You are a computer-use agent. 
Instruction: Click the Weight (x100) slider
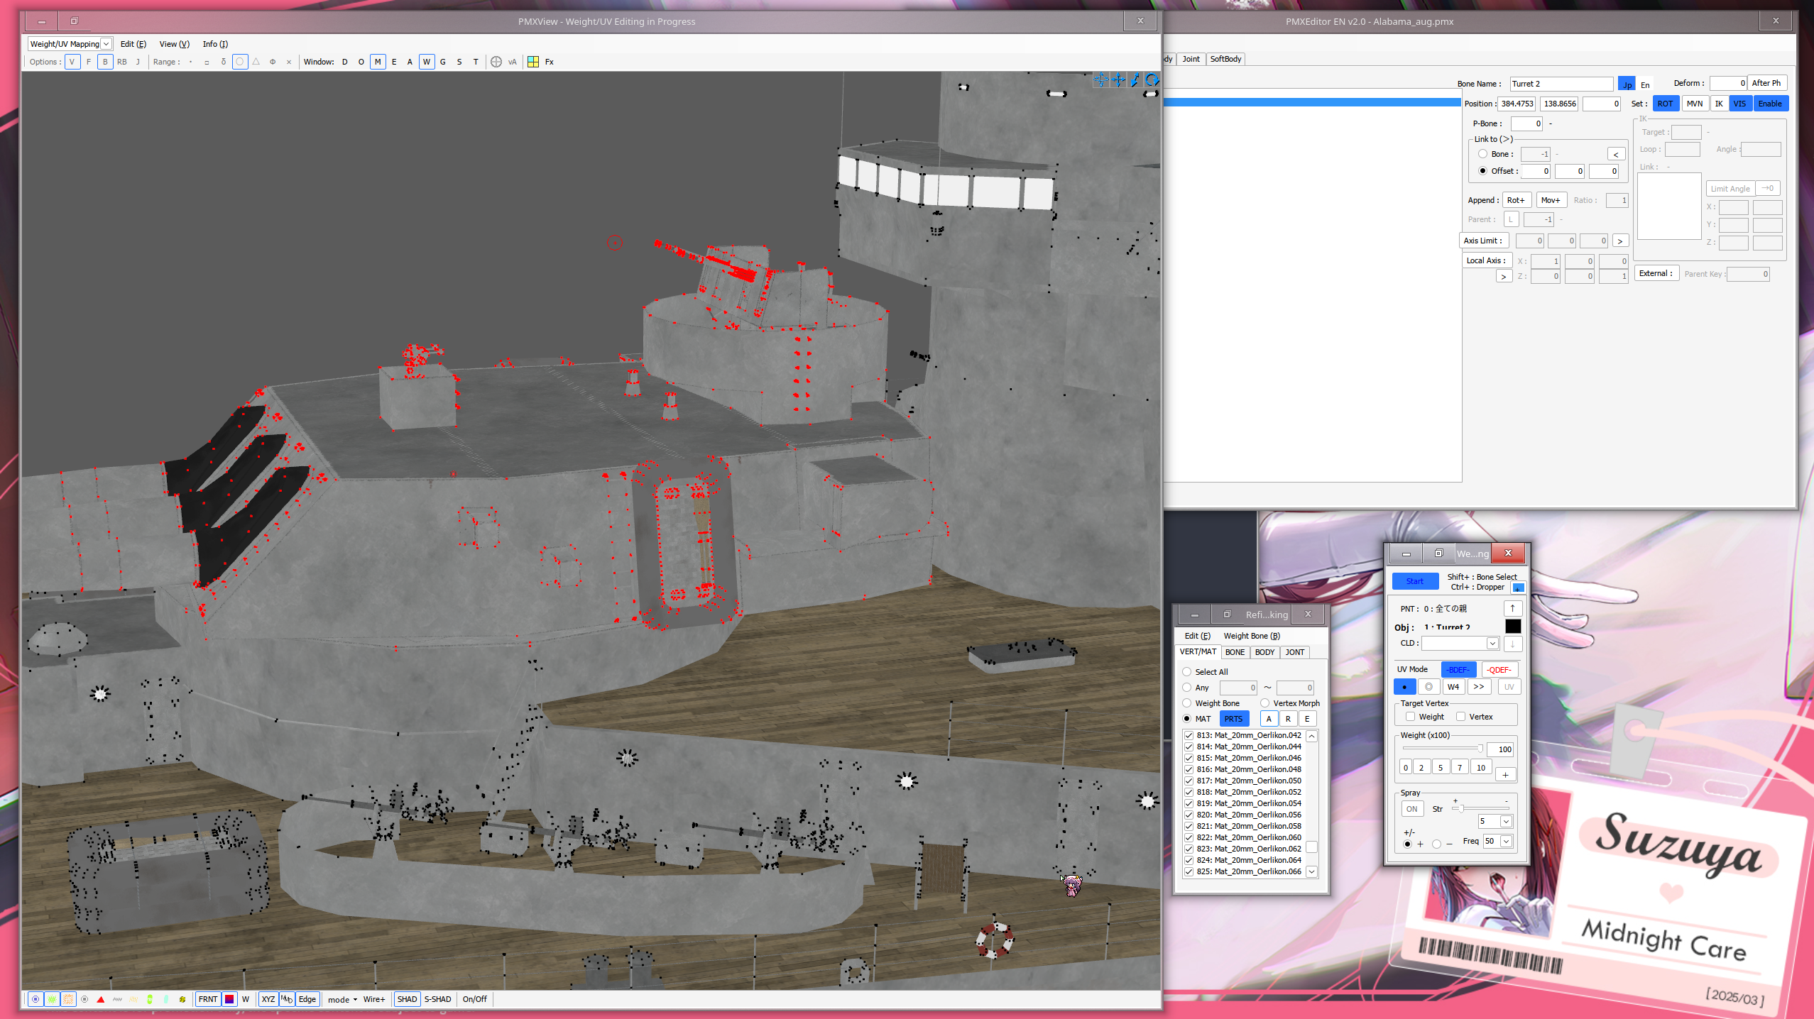click(1443, 749)
